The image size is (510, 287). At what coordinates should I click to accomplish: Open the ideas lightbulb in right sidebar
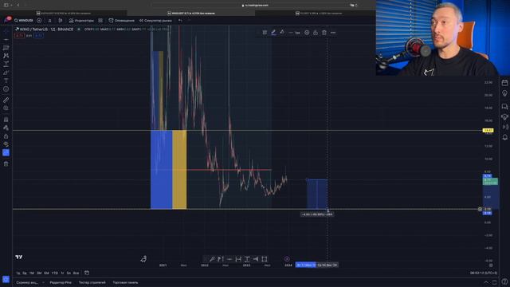coord(504,94)
